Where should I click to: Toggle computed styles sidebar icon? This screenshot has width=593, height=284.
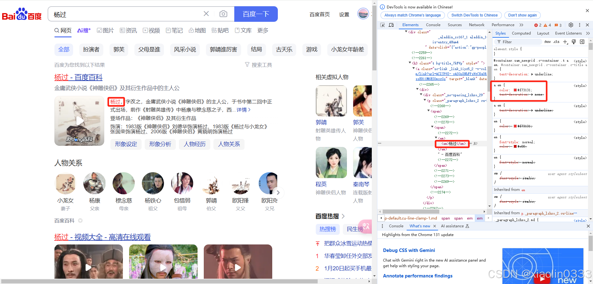pos(582,42)
